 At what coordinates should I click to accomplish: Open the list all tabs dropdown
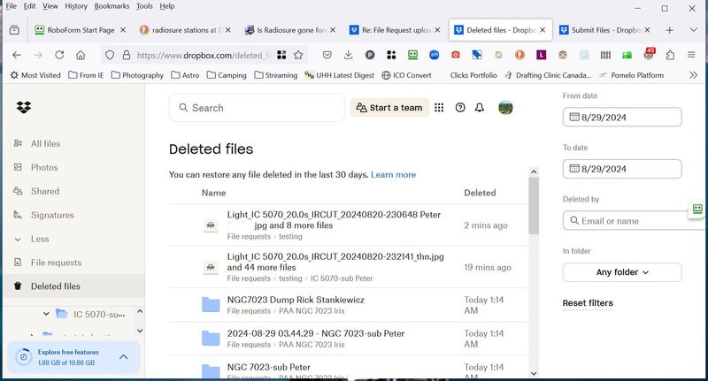tap(694, 30)
